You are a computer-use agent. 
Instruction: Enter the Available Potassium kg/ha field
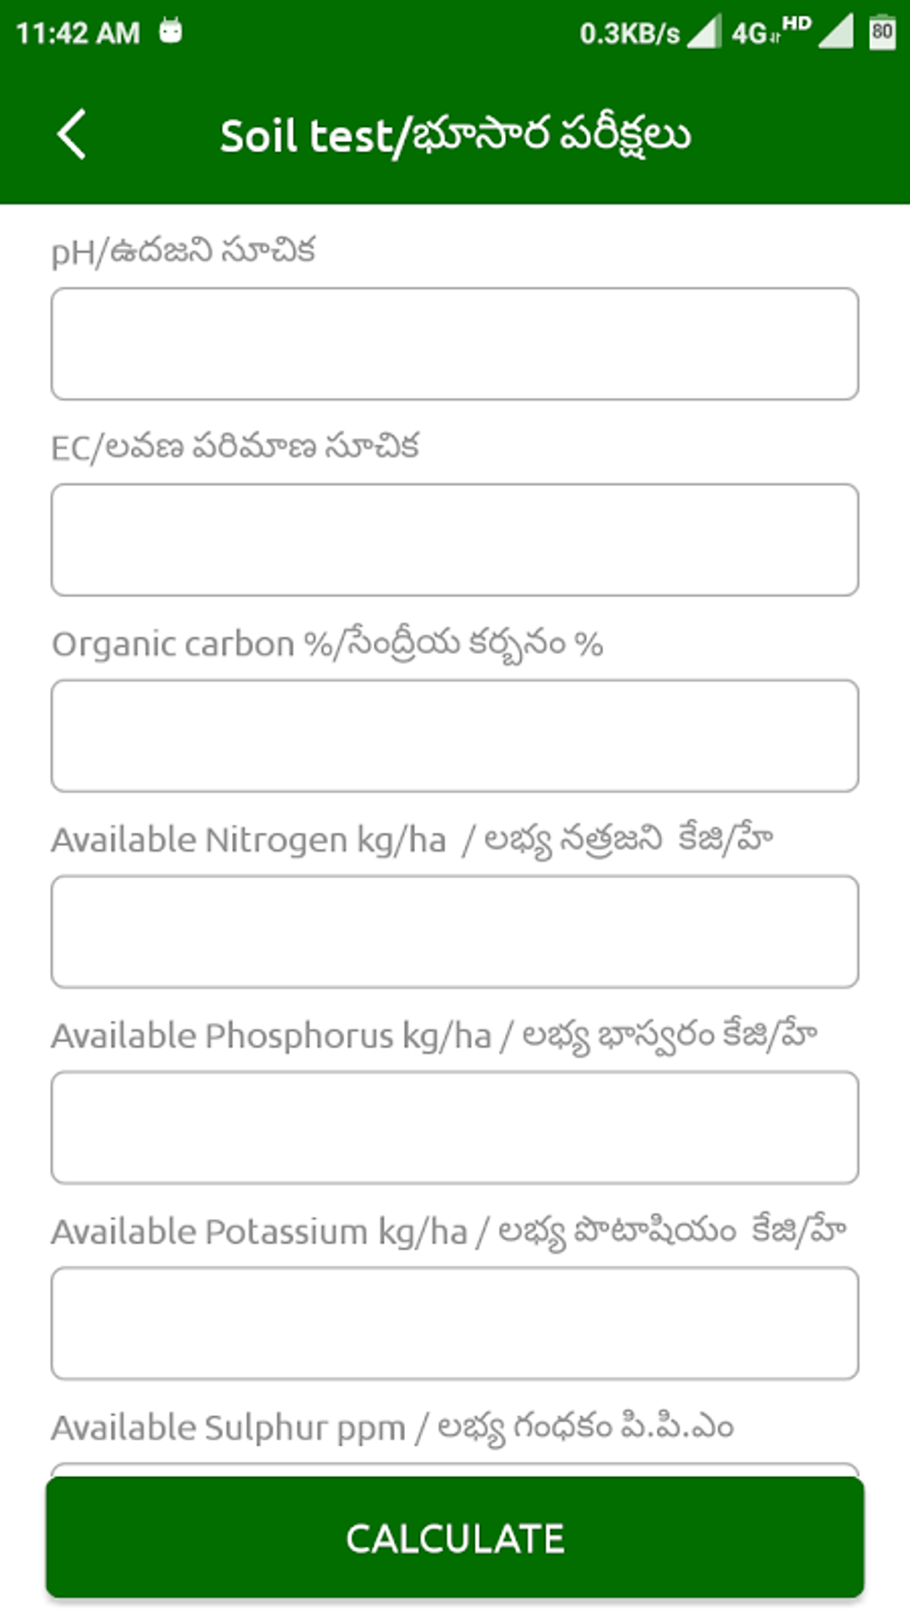tap(455, 1323)
